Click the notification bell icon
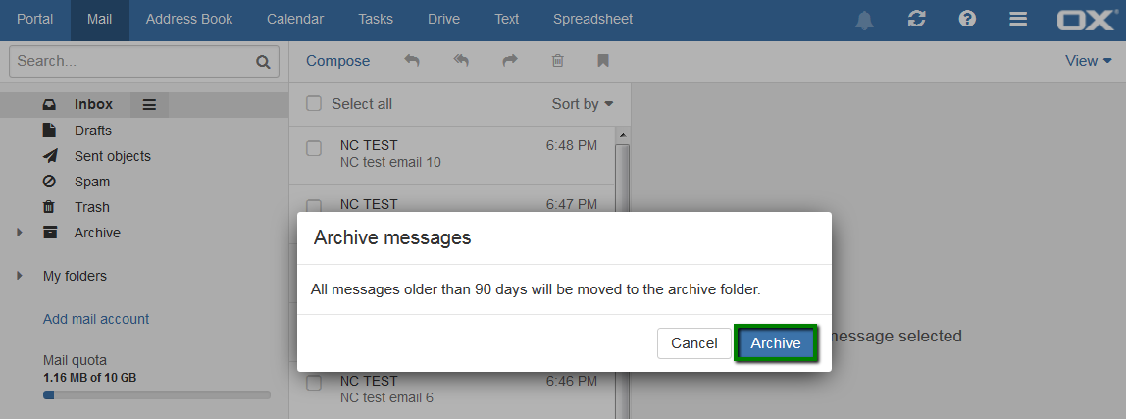 [865, 20]
